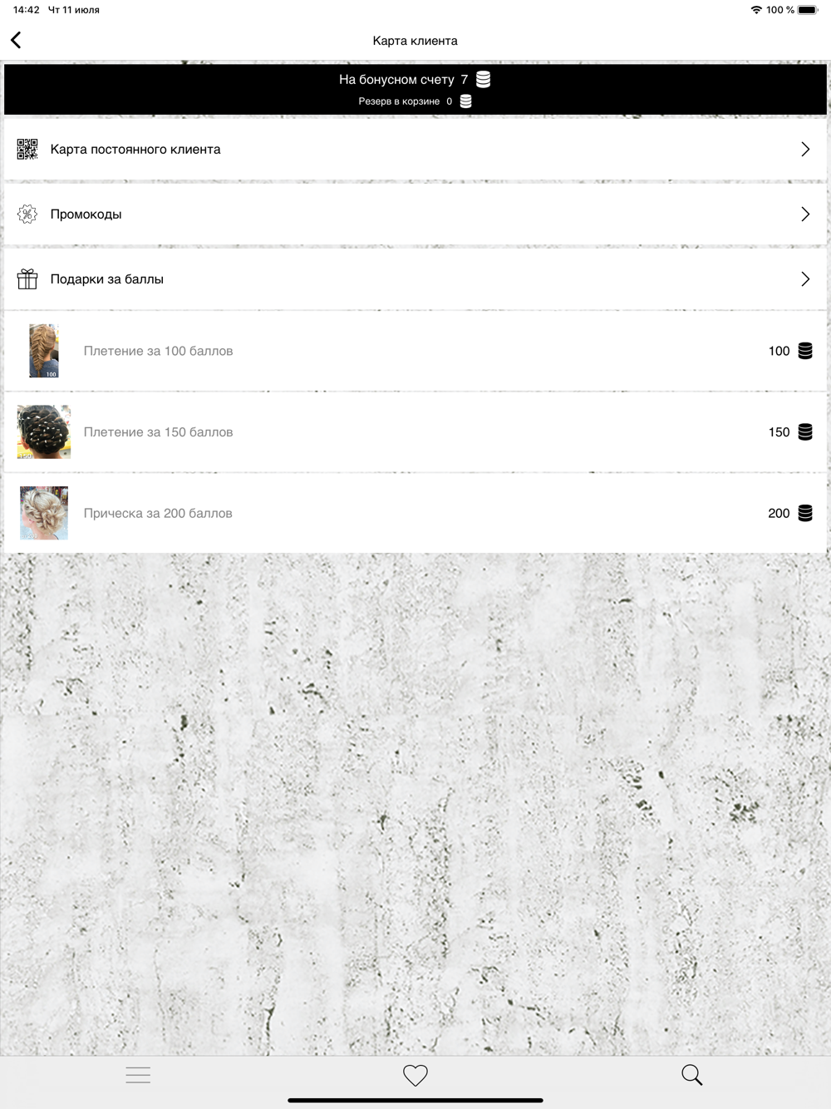The height and width of the screenshot is (1109, 831).
Task: Expand Карта постоянного клиента chevron
Action: point(805,149)
